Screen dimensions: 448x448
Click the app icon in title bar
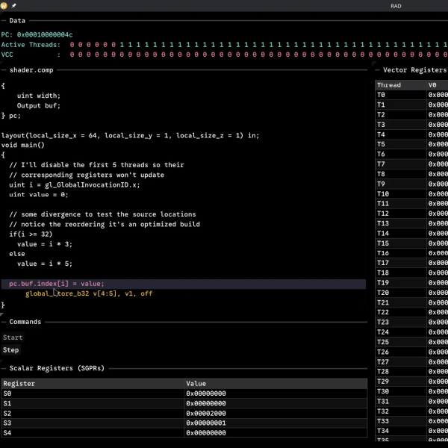4,5
